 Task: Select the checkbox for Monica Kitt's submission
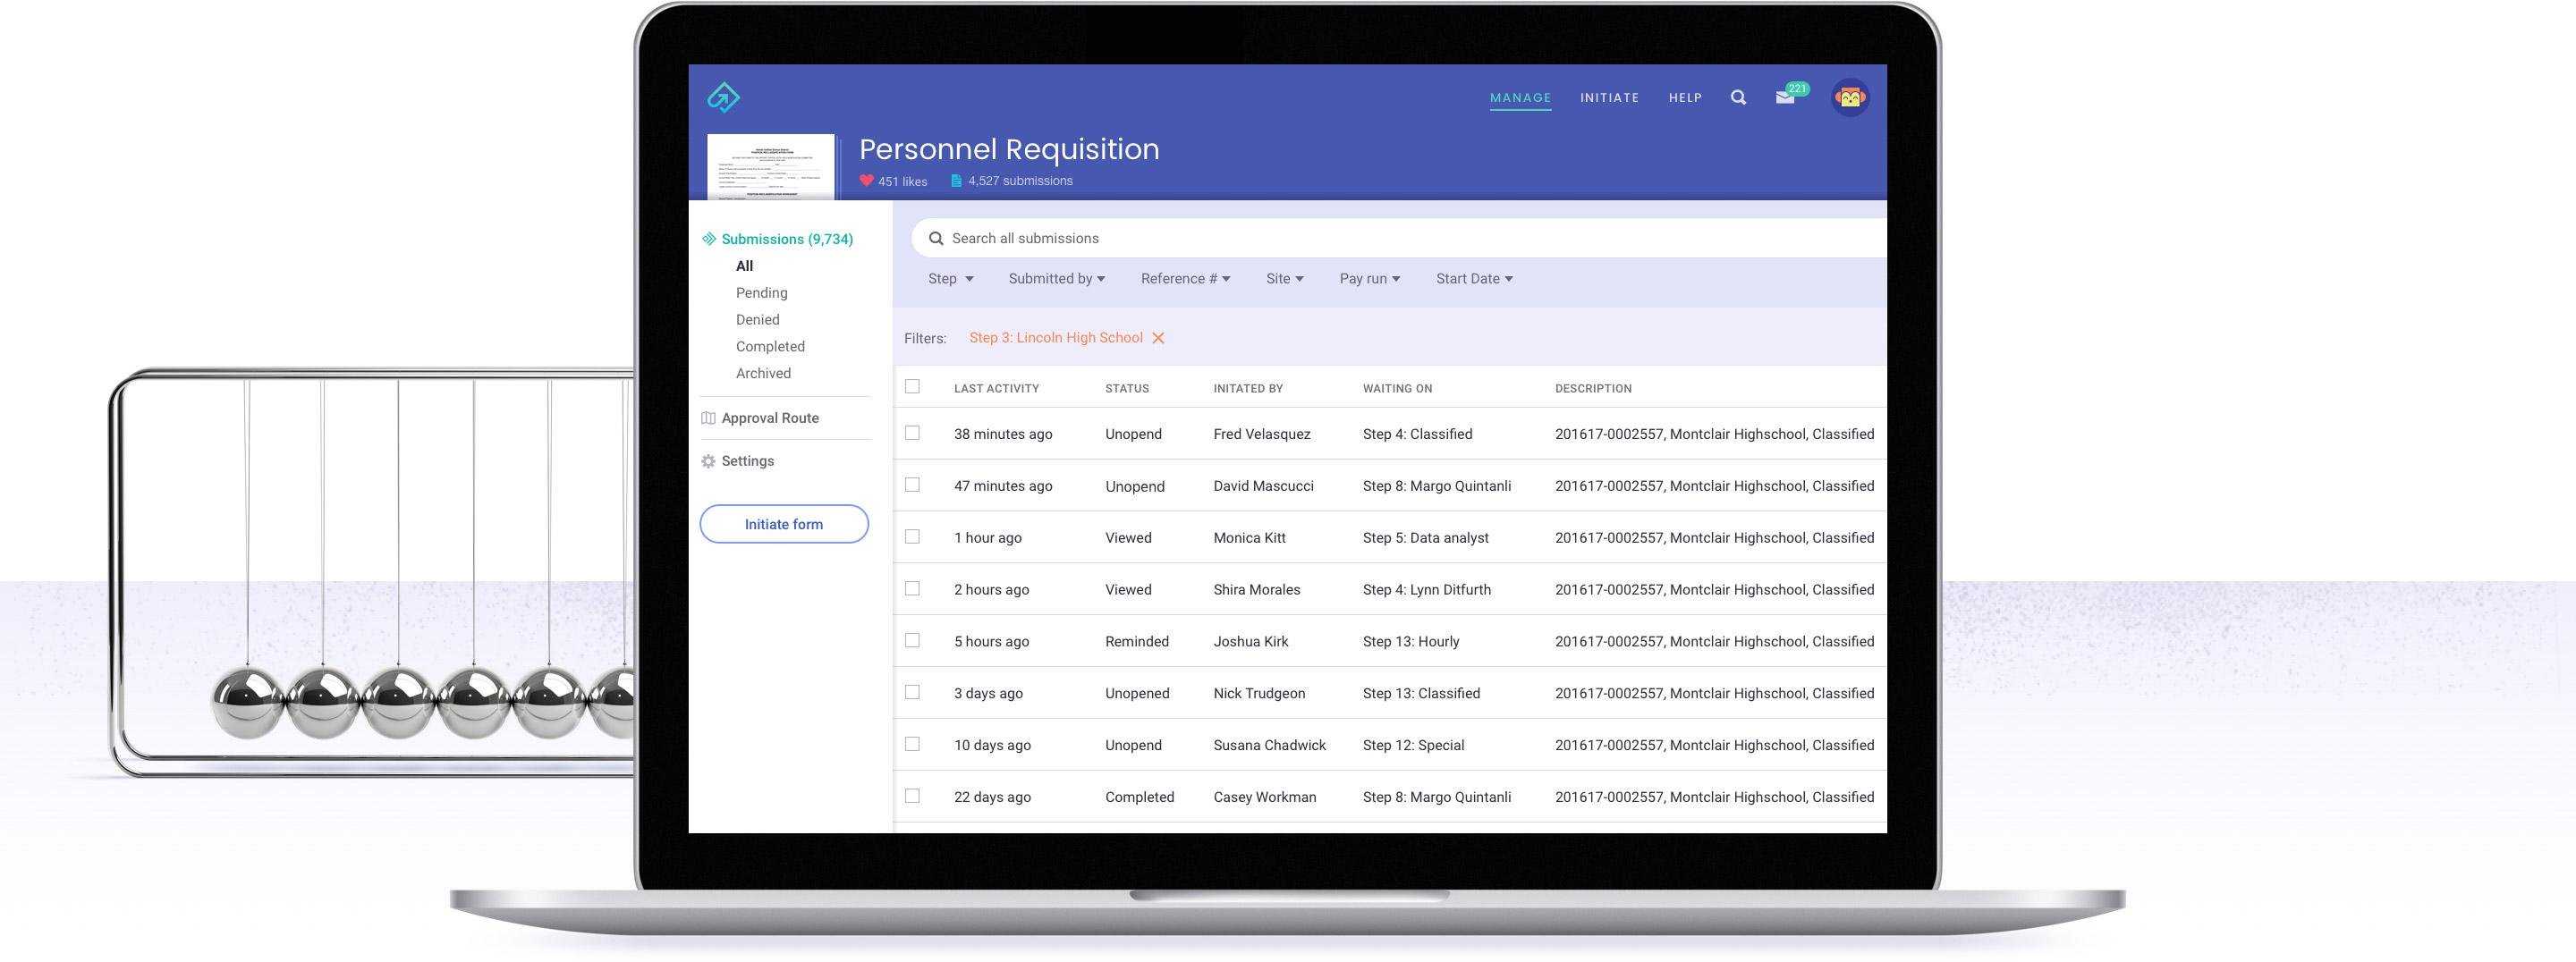click(x=912, y=537)
